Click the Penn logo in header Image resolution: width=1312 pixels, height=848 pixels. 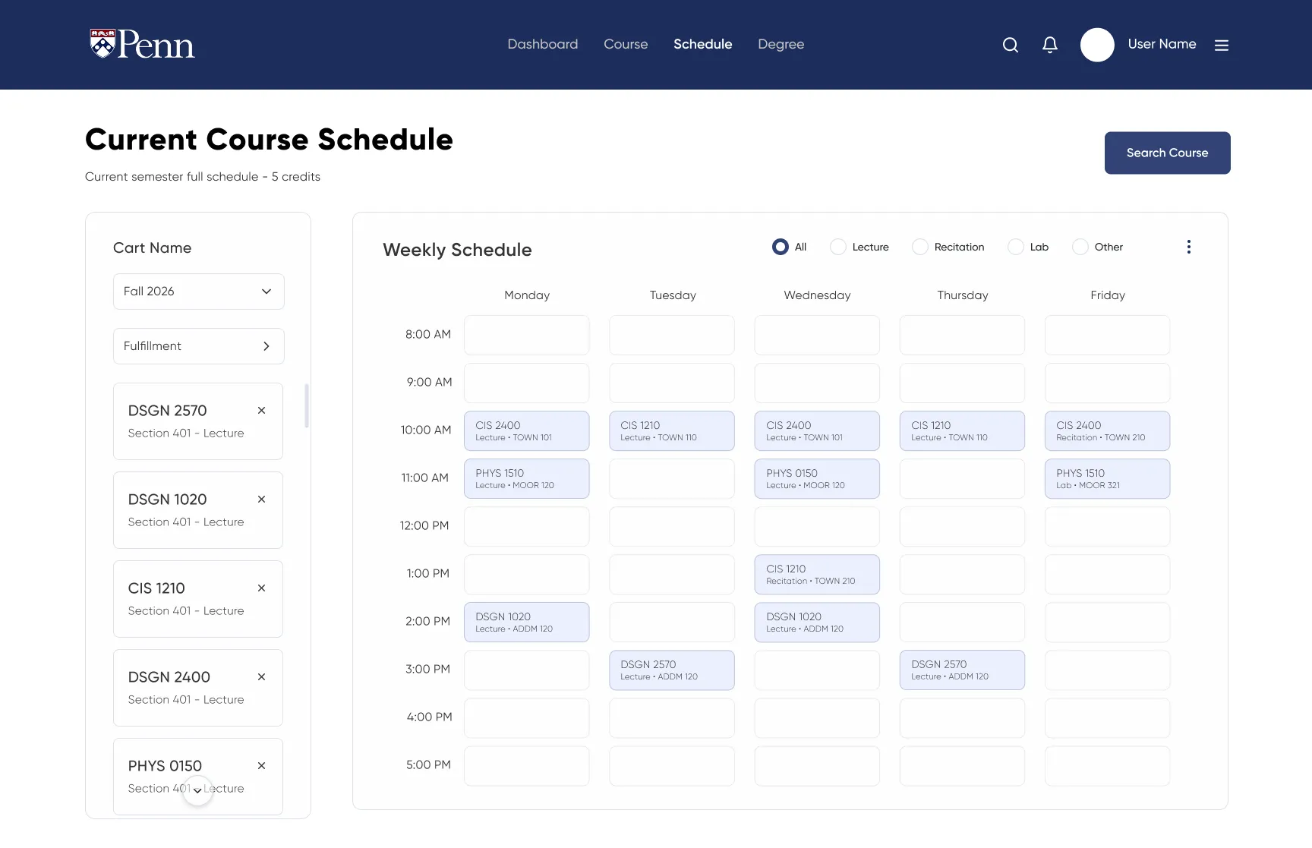(142, 44)
